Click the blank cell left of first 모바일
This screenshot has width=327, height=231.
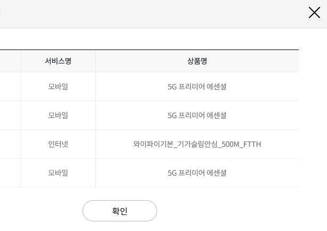coord(10,86)
